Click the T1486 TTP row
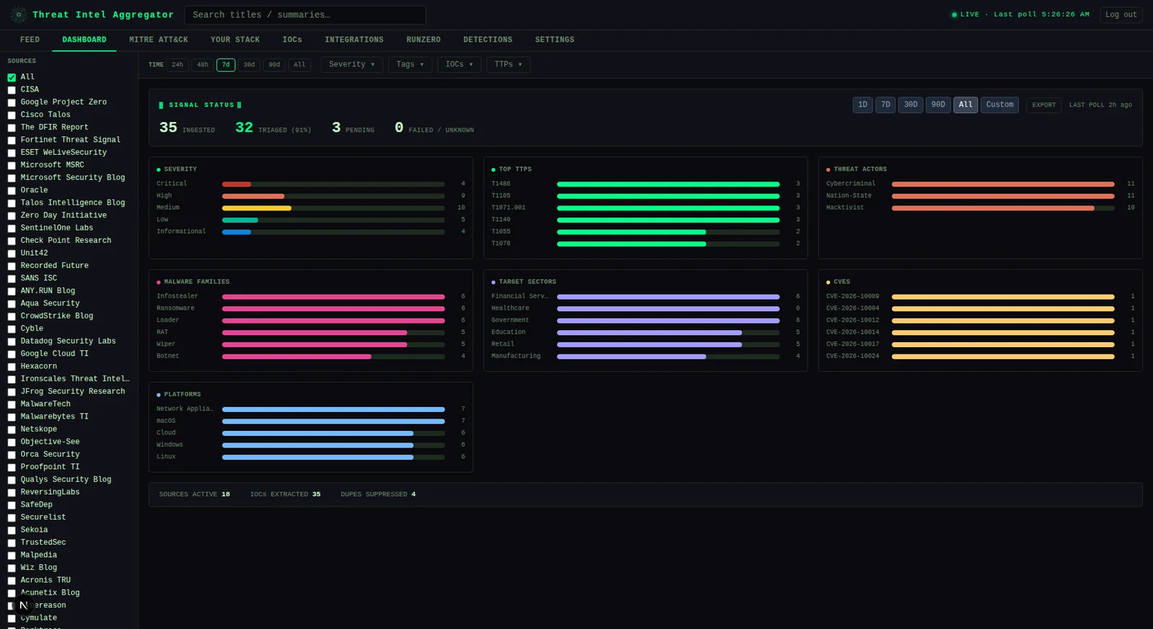Image resolution: width=1153 pixels, height=629 pixels. [x=646, y=184]
